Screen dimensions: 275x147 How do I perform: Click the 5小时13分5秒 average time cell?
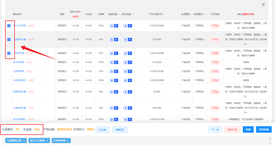pos(157,71)
